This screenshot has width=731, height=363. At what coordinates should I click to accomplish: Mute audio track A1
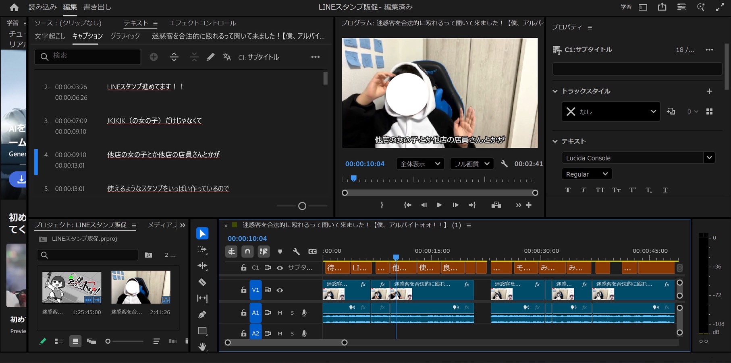click(280, 313)
